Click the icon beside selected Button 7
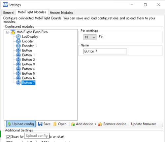This screenshot has width=165, height=142. pos(18,83)
